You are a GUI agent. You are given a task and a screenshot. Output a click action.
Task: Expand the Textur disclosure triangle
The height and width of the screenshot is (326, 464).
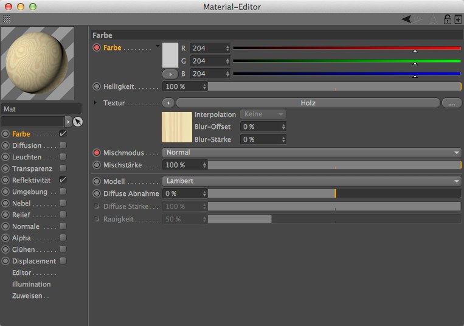pos(95,103)
